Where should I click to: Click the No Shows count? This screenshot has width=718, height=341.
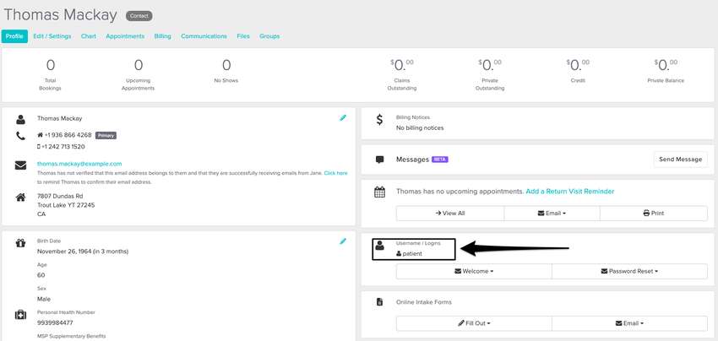point(226,66)
